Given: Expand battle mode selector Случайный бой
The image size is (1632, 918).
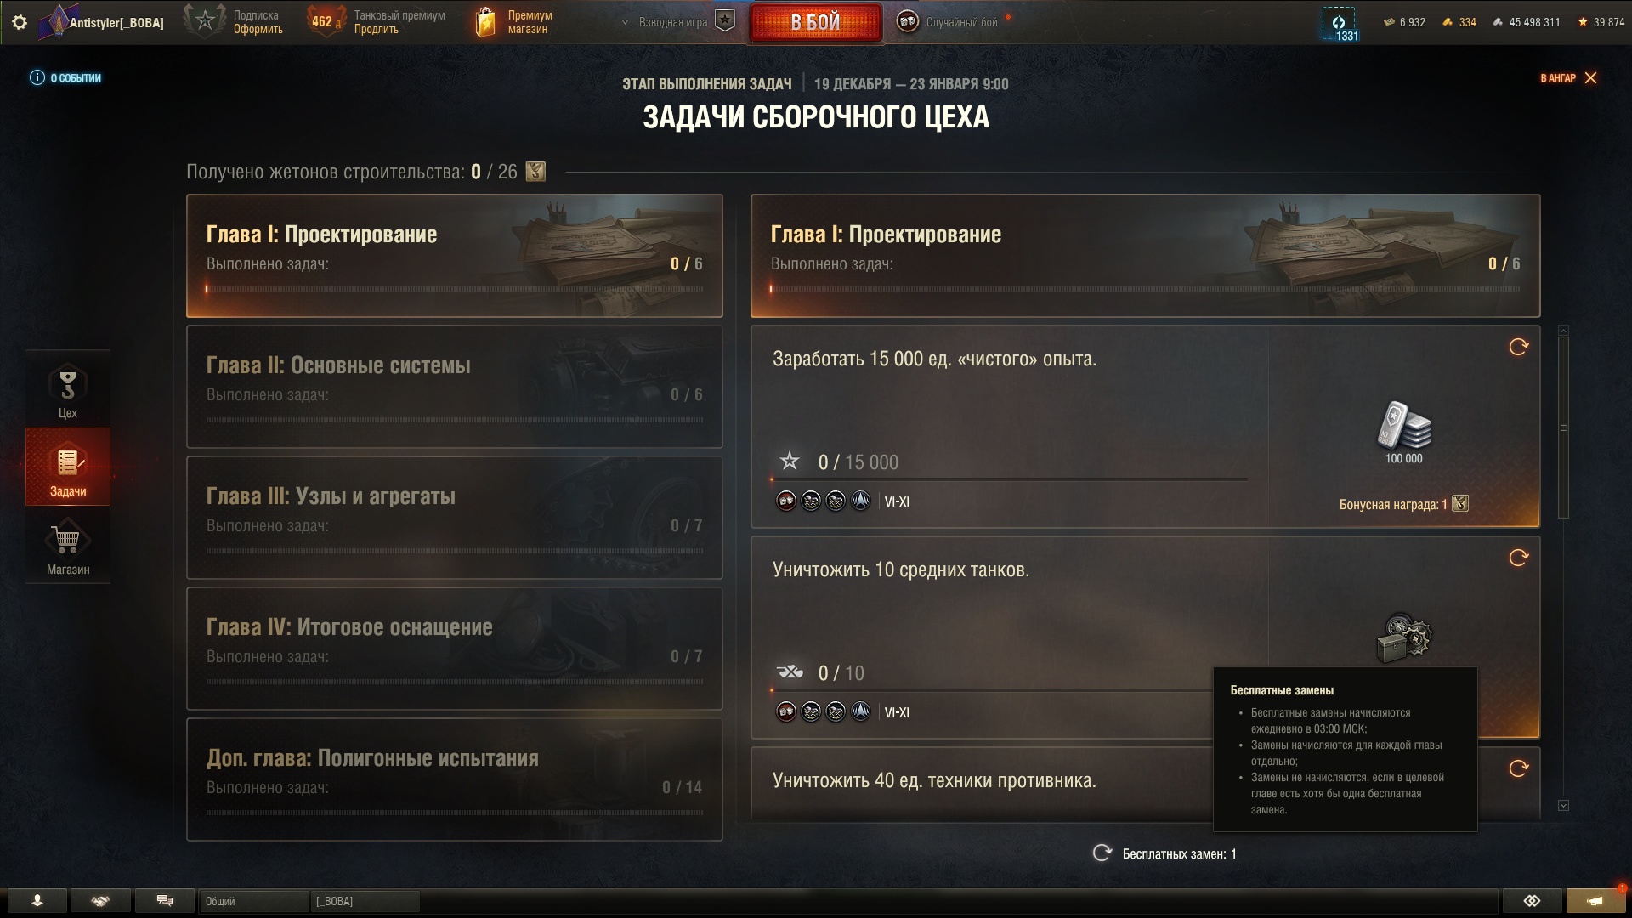Looking at the screenshot, I should [x=949, y=22].
